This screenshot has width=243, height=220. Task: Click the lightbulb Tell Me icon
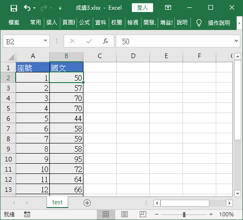click(199, 23)
